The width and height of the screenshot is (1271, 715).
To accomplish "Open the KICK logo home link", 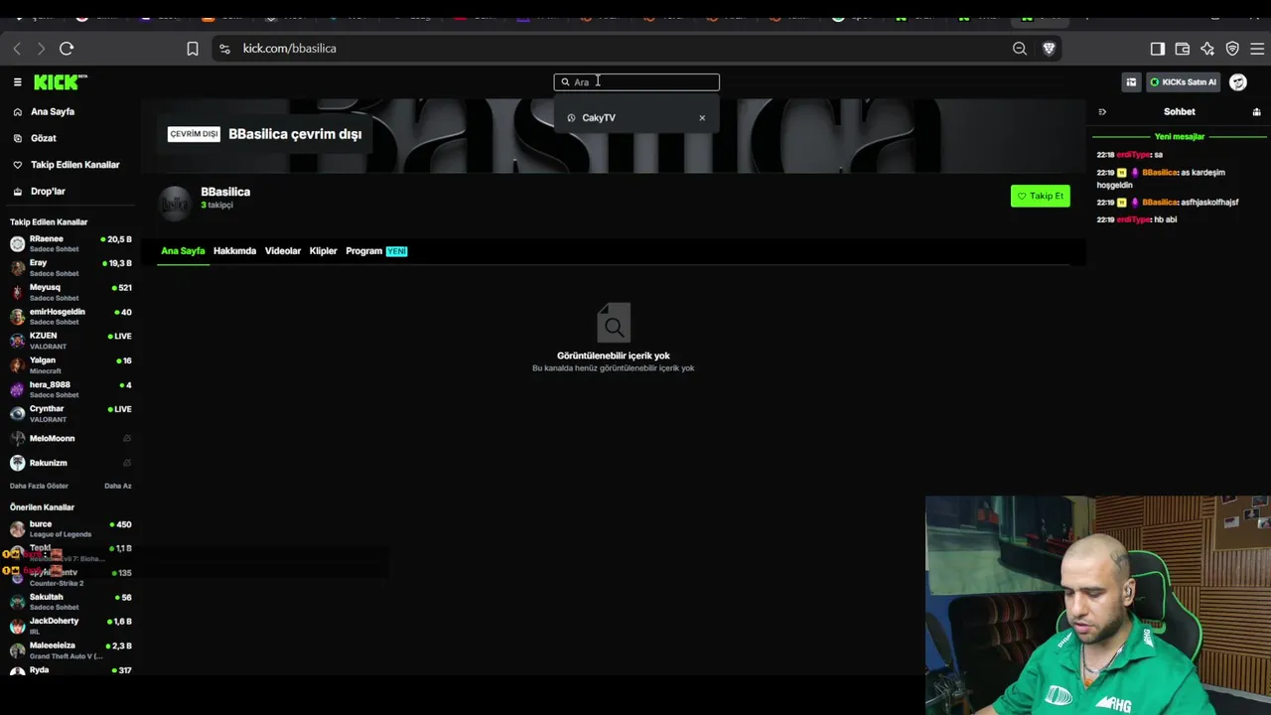I will [61, 82].
